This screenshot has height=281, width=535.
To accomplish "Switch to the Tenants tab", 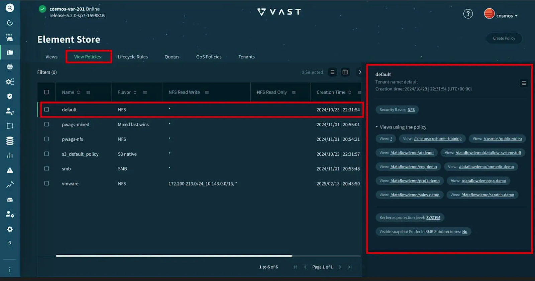I will (246, 57).
